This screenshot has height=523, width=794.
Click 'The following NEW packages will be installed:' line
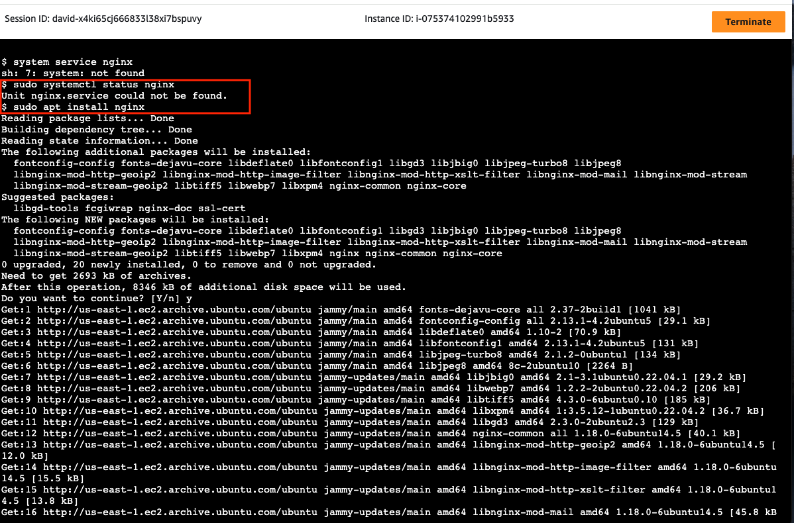(x=135, y=220)
